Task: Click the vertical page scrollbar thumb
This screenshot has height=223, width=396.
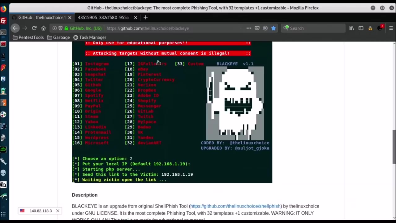Action: click(394, 146)
